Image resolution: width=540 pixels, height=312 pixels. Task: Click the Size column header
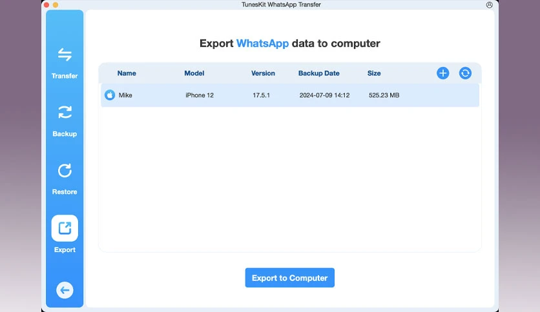374,73
